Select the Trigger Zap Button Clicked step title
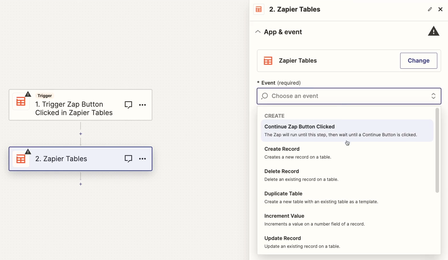This screenshot has width=448, height=260. click(74, 108)
